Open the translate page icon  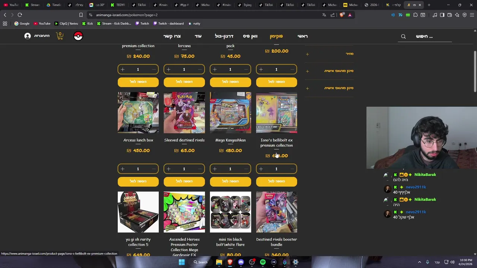[324, 15]
